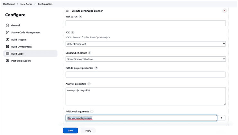Open the Build Environment section

click(x=21, y=47)
